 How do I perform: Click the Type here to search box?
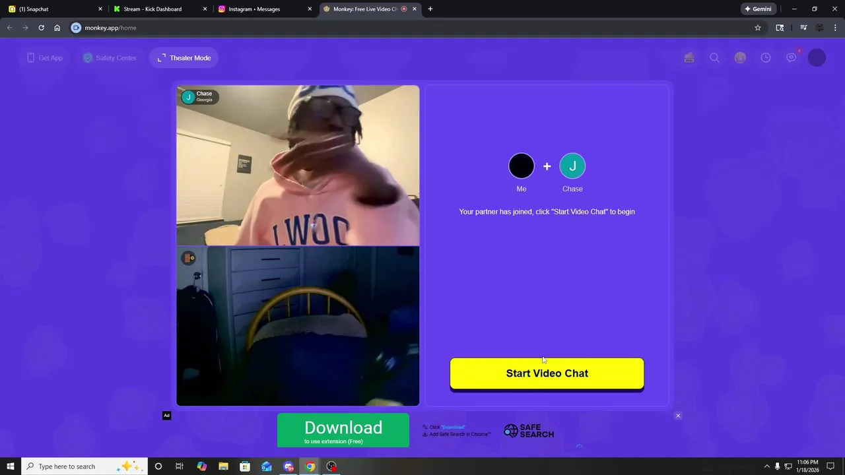[84, 466]
